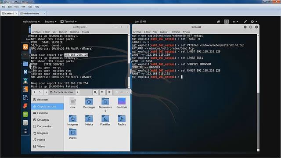Open green notes icon in dock
Viewport: 281px width, 158px height.
tap(25, 114)
